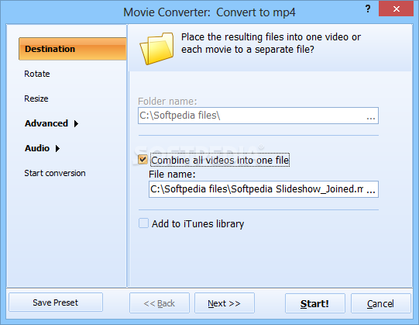Click the Start! button
This screenshot has height=325, width=419.
click(315, 303)
